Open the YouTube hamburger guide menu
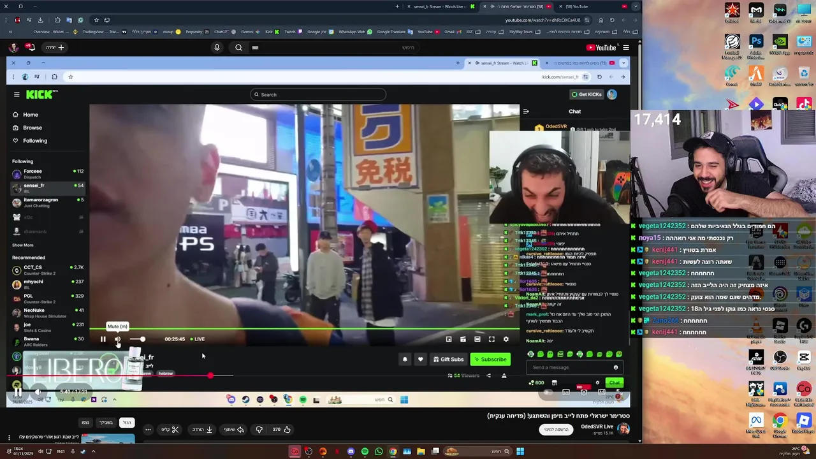Image resolution: width=816 pixels, height=459 pixels. (x=626, y=47)
